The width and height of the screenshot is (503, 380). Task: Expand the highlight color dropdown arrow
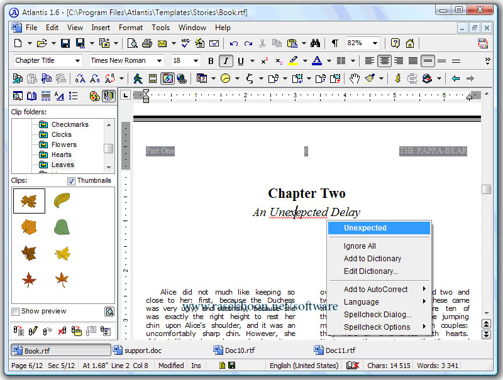[305, 60]
